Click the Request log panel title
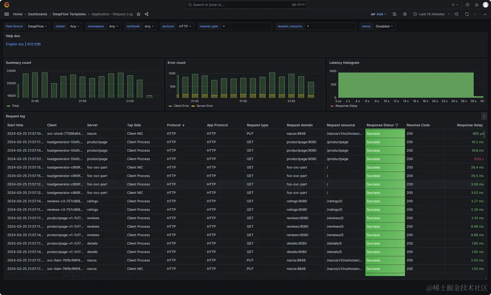The height and width of the screenshot is (295, 491). 15,116
